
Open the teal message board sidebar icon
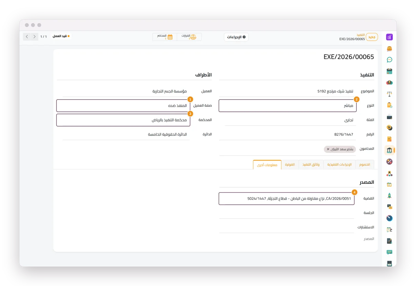pos(389,252)
